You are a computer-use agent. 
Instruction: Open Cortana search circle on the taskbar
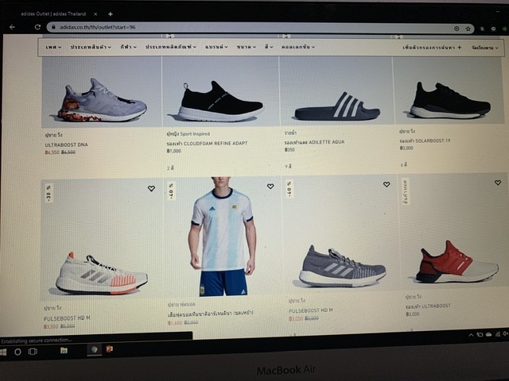point(17,352)
